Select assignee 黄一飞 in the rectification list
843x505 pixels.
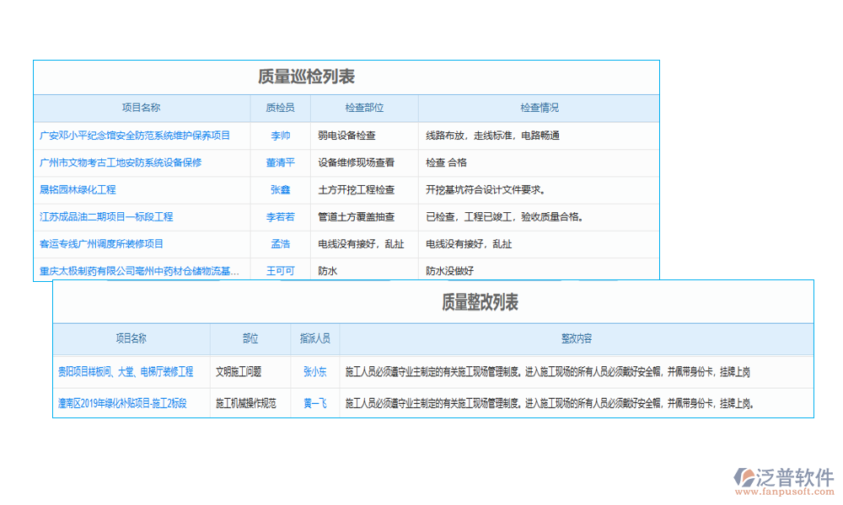(x=313, y=403)
